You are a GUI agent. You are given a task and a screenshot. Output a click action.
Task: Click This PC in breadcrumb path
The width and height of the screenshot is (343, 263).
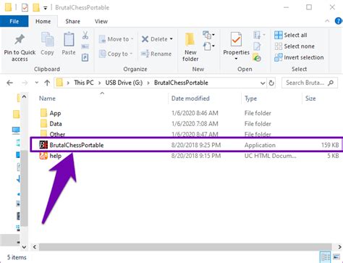click(x=84, y=83)
